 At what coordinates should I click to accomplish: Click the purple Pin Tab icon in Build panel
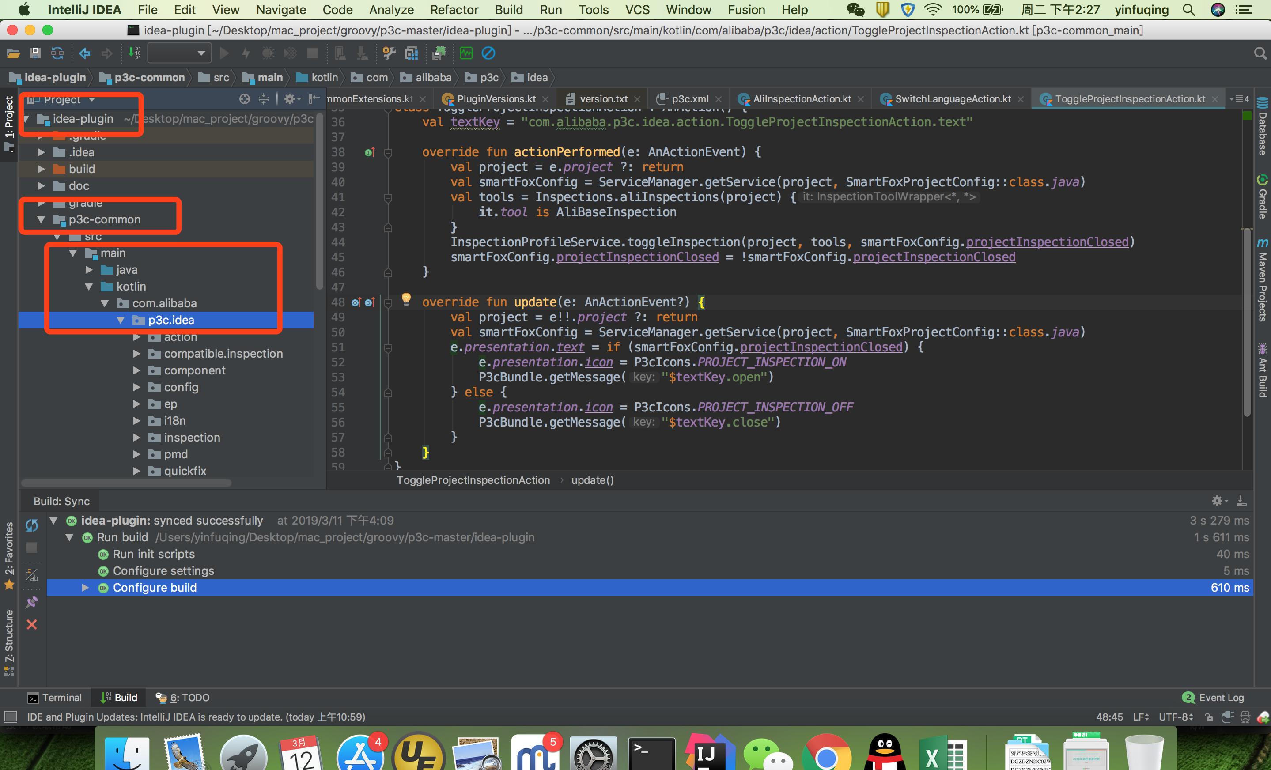click(32, 602)
